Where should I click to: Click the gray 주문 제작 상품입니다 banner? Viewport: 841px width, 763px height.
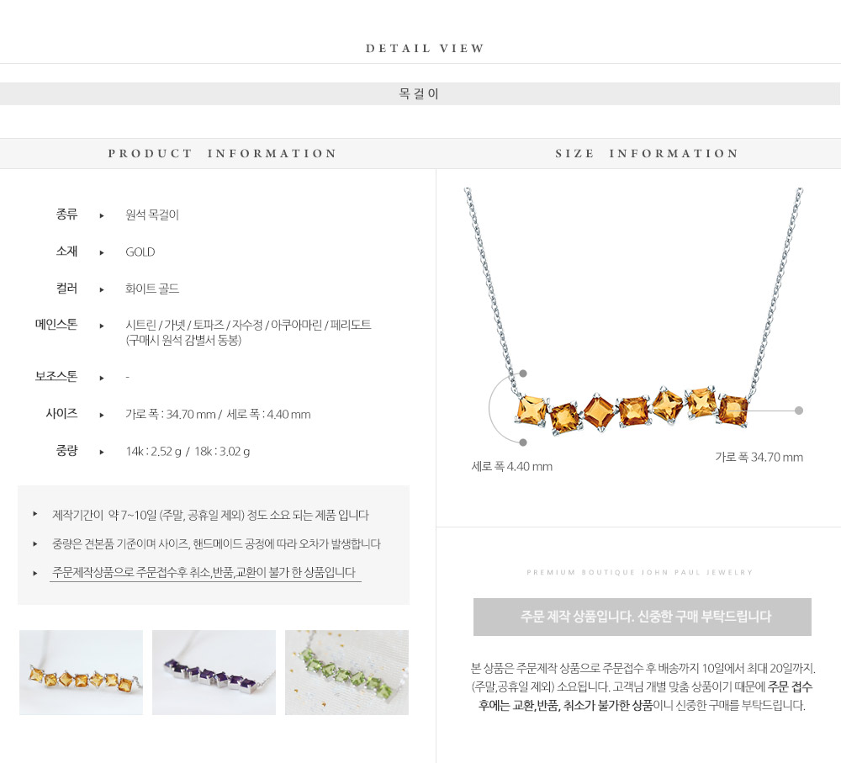tap(642, 617)
